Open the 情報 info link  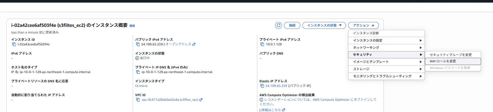(132, 26)
